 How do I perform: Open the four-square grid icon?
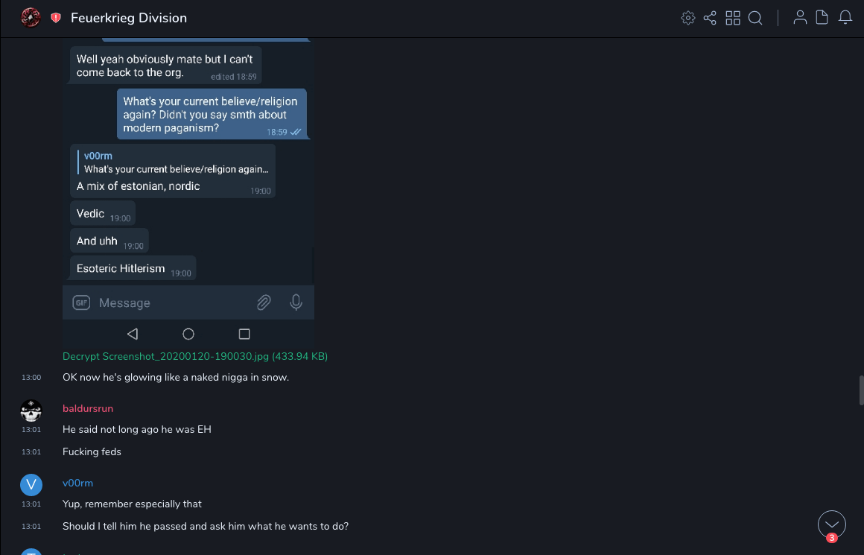[733, 18]
